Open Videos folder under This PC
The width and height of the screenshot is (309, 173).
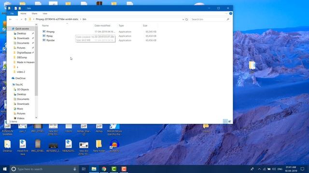tap(20, 118)
